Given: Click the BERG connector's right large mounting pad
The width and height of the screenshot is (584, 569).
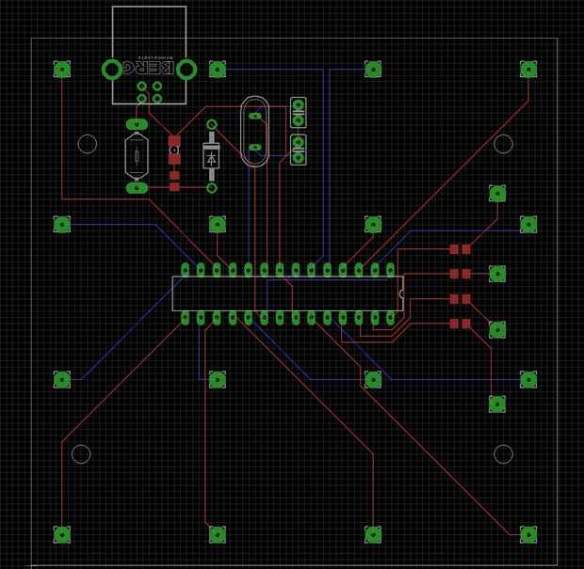Looking at the screenshot, I should pyautogui.click(x=187, y=70).
